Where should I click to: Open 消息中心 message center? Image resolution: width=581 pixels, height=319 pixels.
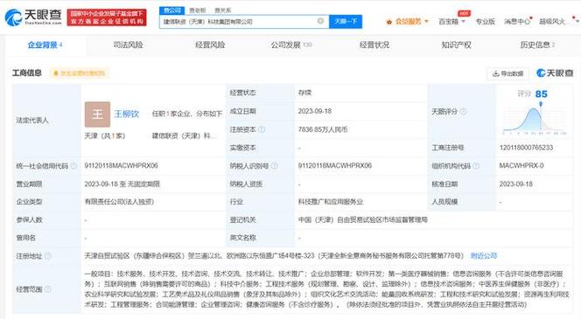click(x=517, y=22)
